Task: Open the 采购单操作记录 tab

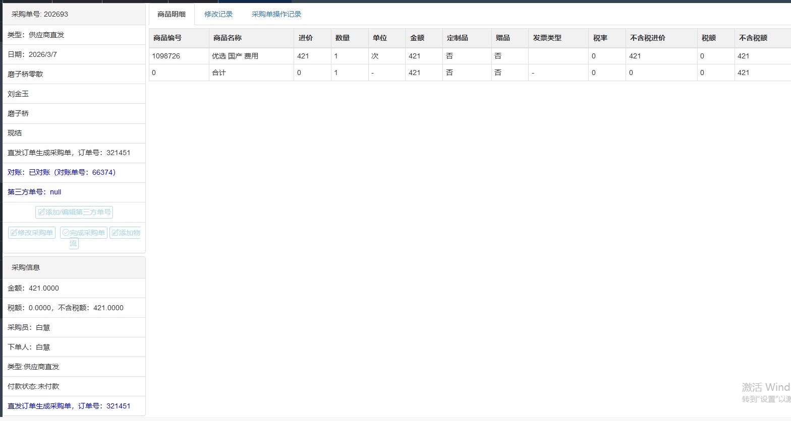Action: [276, 14]
